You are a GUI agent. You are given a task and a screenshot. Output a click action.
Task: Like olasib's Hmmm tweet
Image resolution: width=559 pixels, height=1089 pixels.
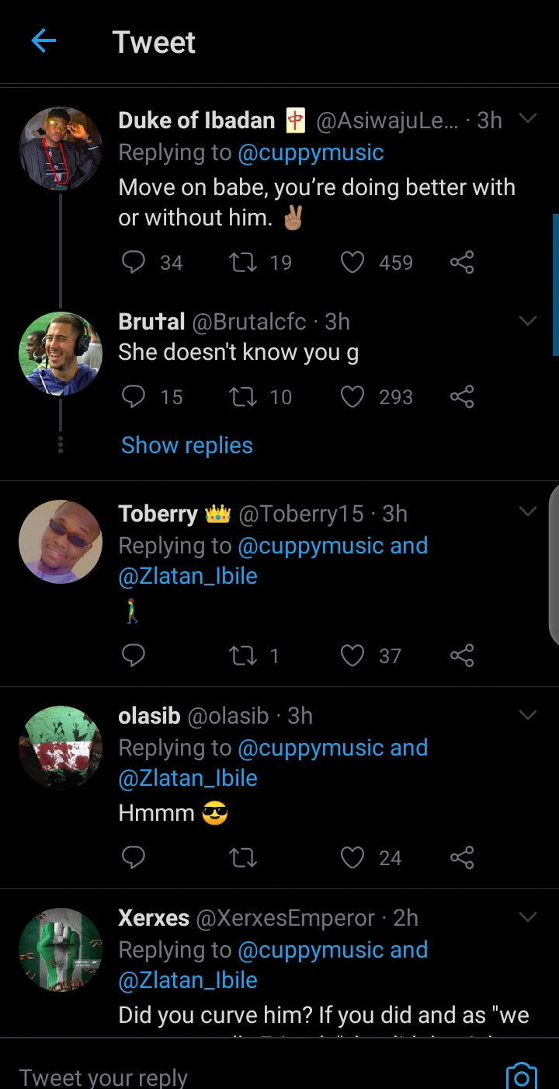click(x=352, y=858)
